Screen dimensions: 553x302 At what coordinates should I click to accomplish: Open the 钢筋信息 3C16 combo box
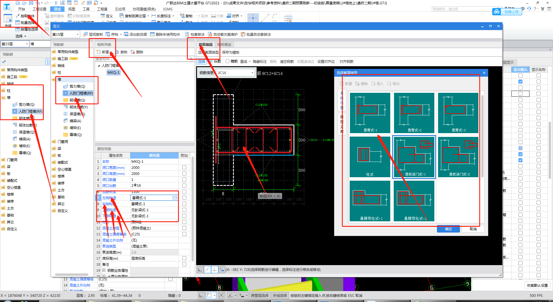click(x=236, y=73)
